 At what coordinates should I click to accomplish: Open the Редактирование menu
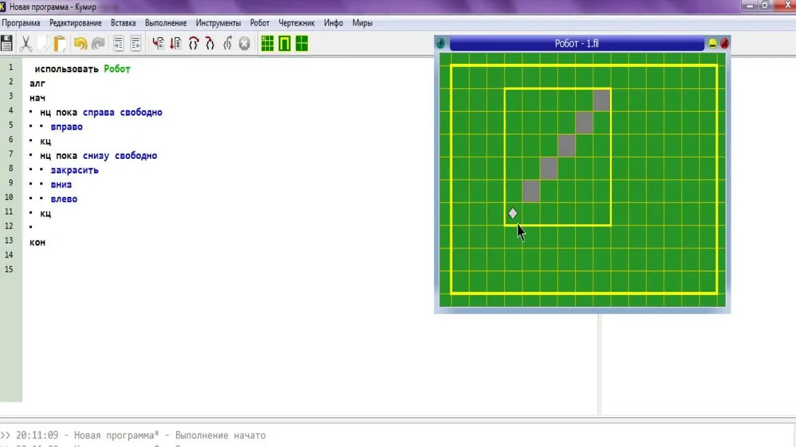coord(76,23)
